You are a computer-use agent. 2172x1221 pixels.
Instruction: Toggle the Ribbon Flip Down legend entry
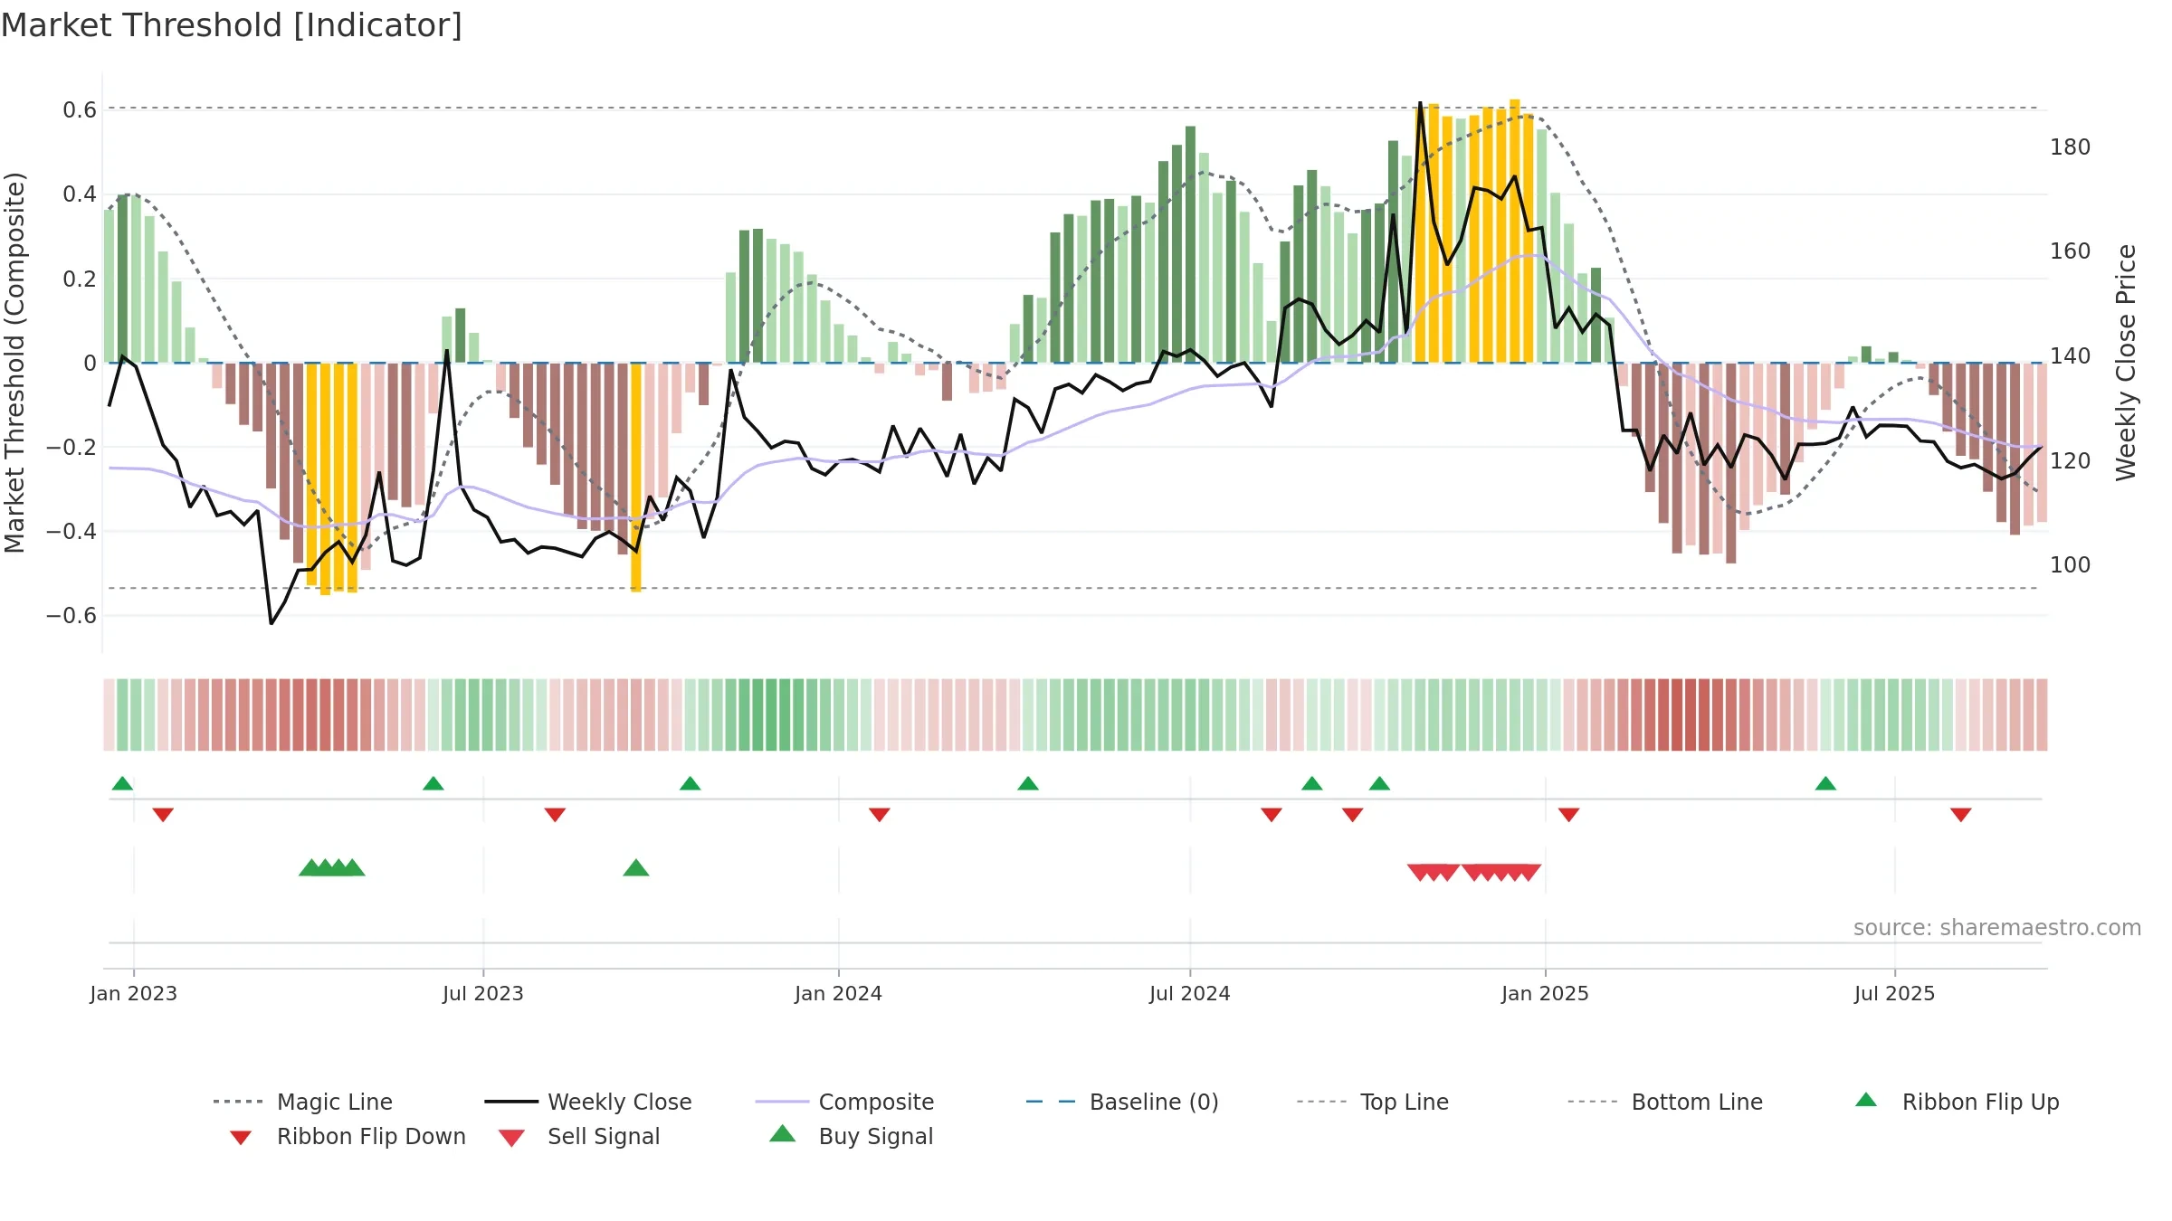pyautogui.click(x=348, y=1136)
